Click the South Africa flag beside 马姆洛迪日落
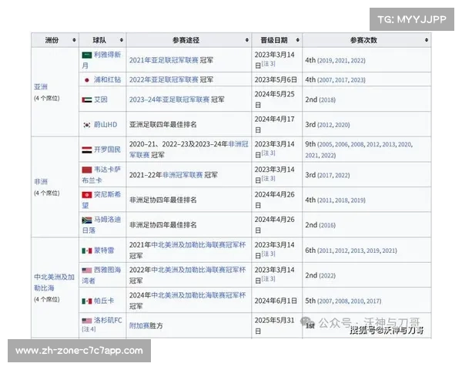462x370 pixels. point(87,220)
